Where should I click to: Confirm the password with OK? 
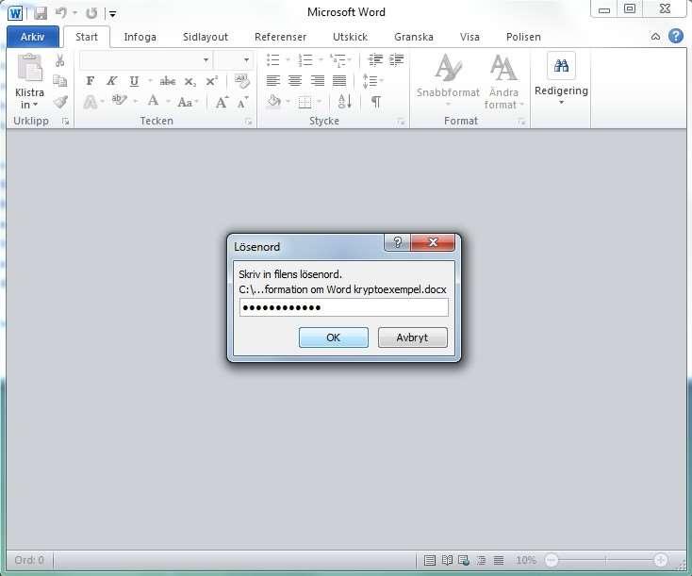coord(333,337)
